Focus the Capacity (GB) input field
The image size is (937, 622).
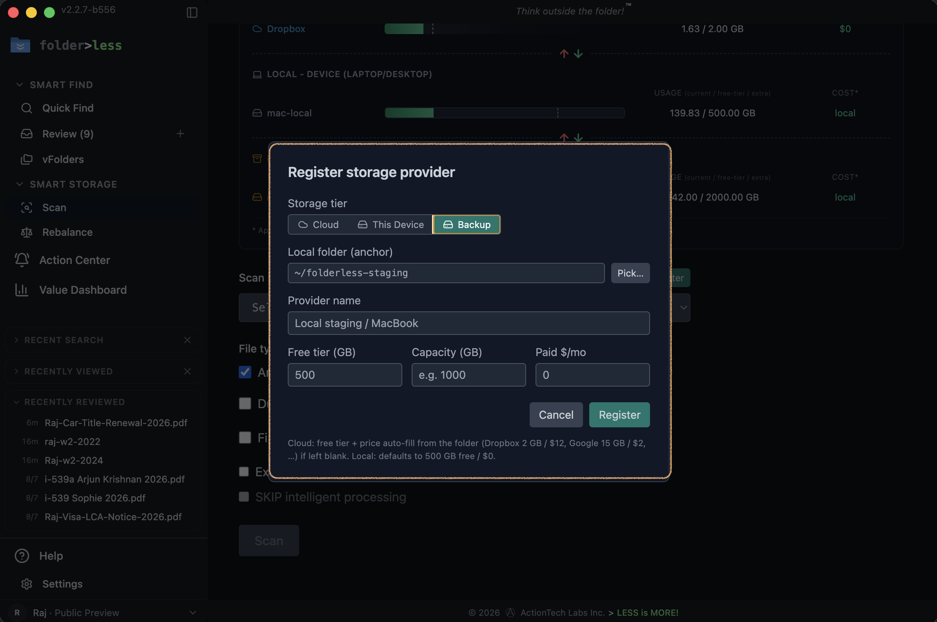(x=468, y=375)
